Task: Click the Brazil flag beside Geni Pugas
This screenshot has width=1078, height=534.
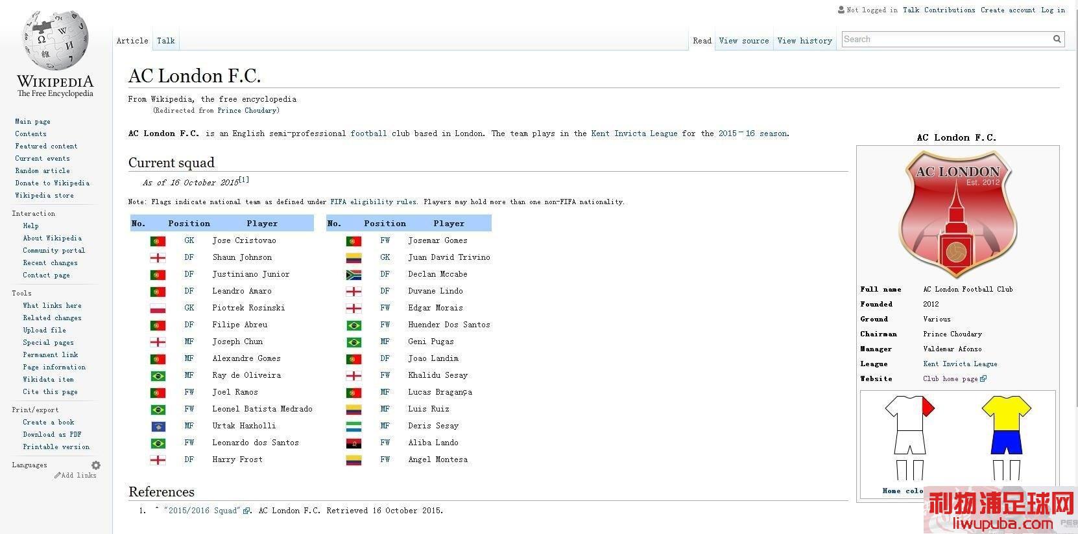Action: click(x=353, y=342)
